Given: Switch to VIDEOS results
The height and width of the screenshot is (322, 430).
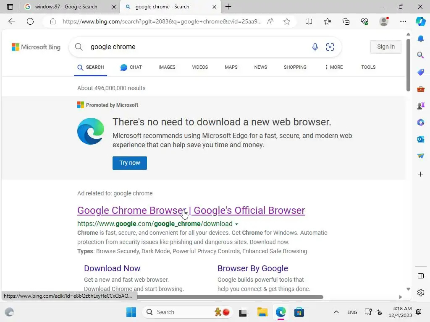Looking at the screenshot, I should 200,67.
